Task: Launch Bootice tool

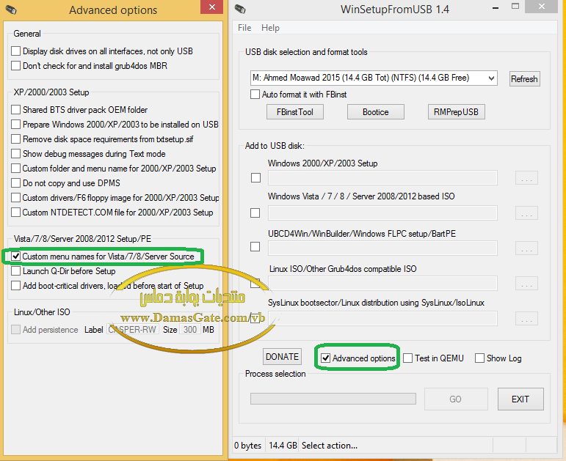Action: coord(375,112)
